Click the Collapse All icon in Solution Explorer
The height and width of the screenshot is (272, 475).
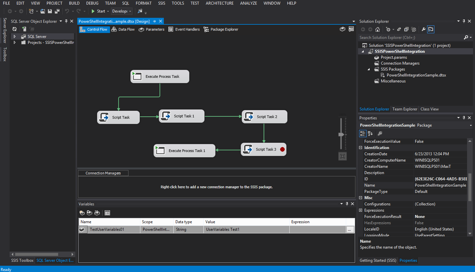click(x=406, y=29)
